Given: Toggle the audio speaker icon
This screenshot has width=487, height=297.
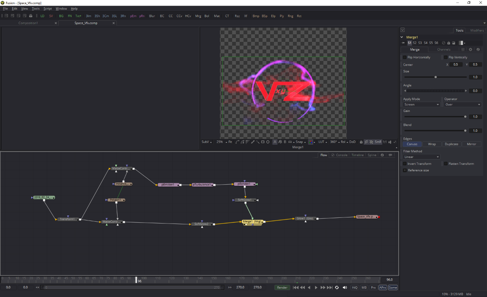Looking at the screenshot, I should pyautogui.click(x=345, y=287).
